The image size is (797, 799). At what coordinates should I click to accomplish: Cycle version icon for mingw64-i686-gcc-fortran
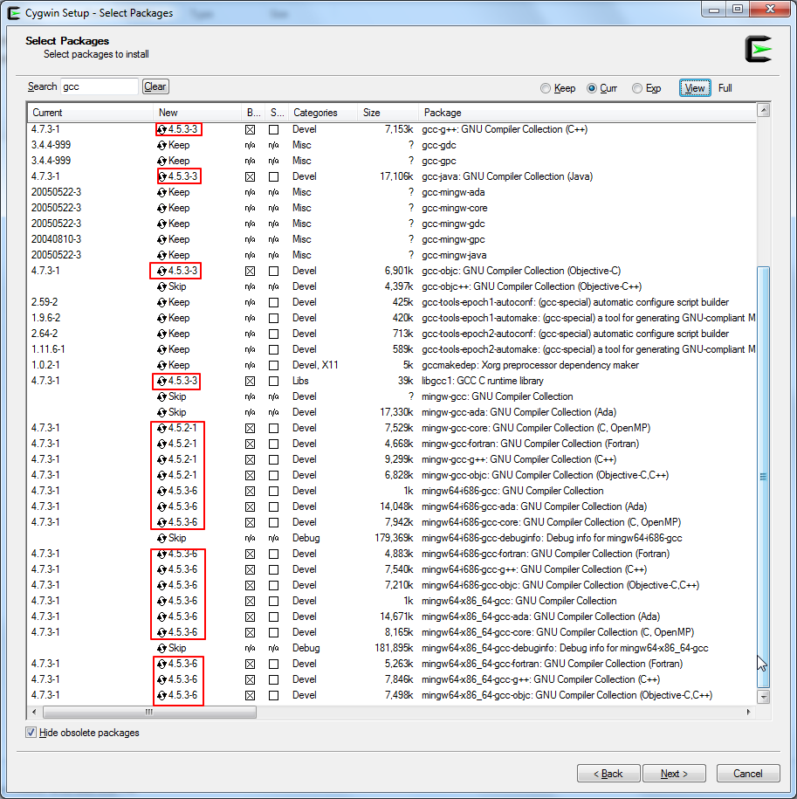162,554
